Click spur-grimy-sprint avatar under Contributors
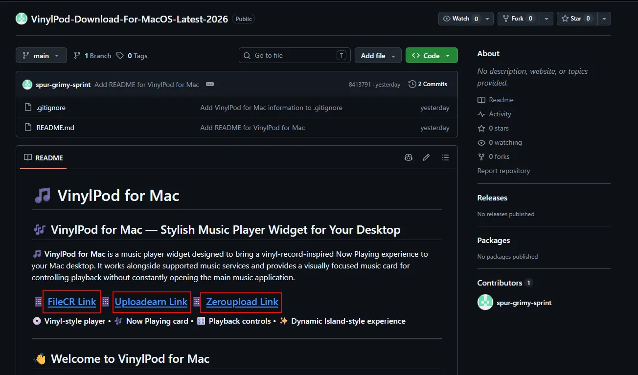The width and height of the screenshot is (638, 375). pos(485,303)
